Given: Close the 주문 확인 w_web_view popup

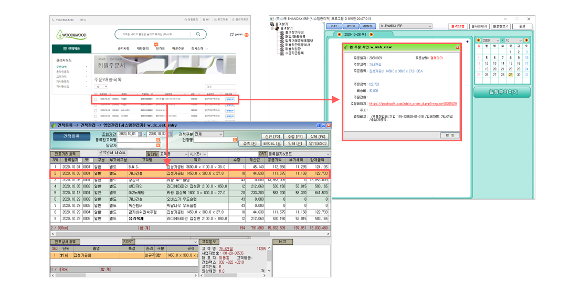Looking at the screenshot, I should (x=457, y=47).
